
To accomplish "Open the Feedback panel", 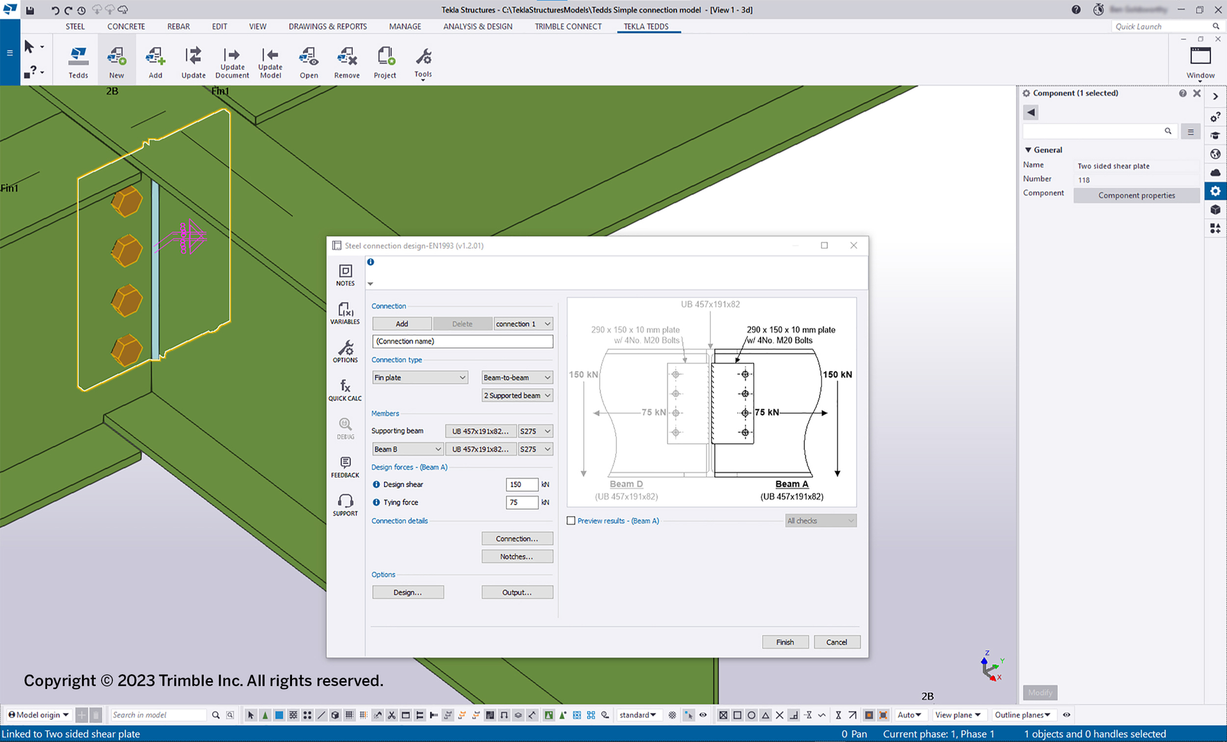I will click(345, 466).
